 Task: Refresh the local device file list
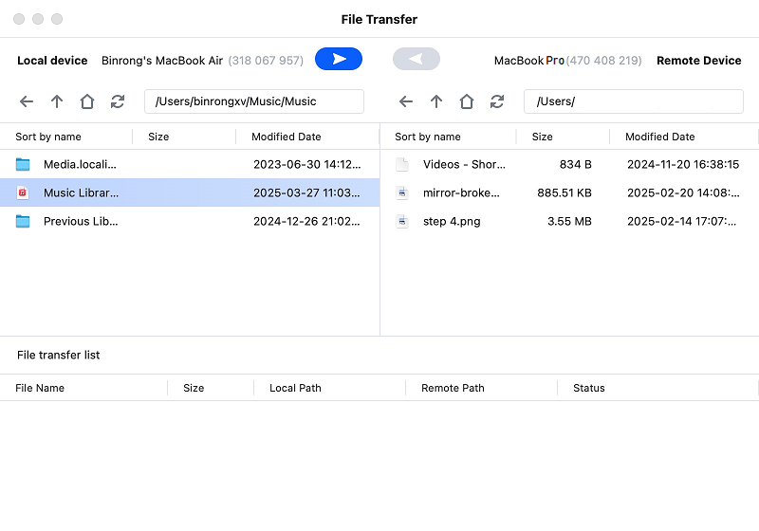(x=118, y=101)
